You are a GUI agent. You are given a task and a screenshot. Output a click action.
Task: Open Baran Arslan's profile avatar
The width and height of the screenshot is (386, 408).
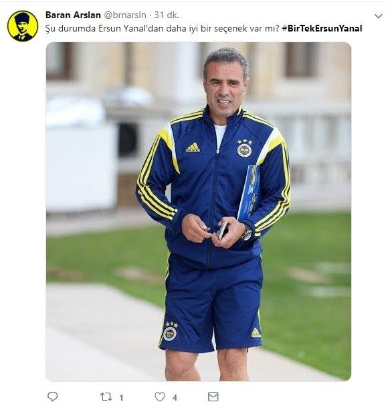click(x=23, y=25)
